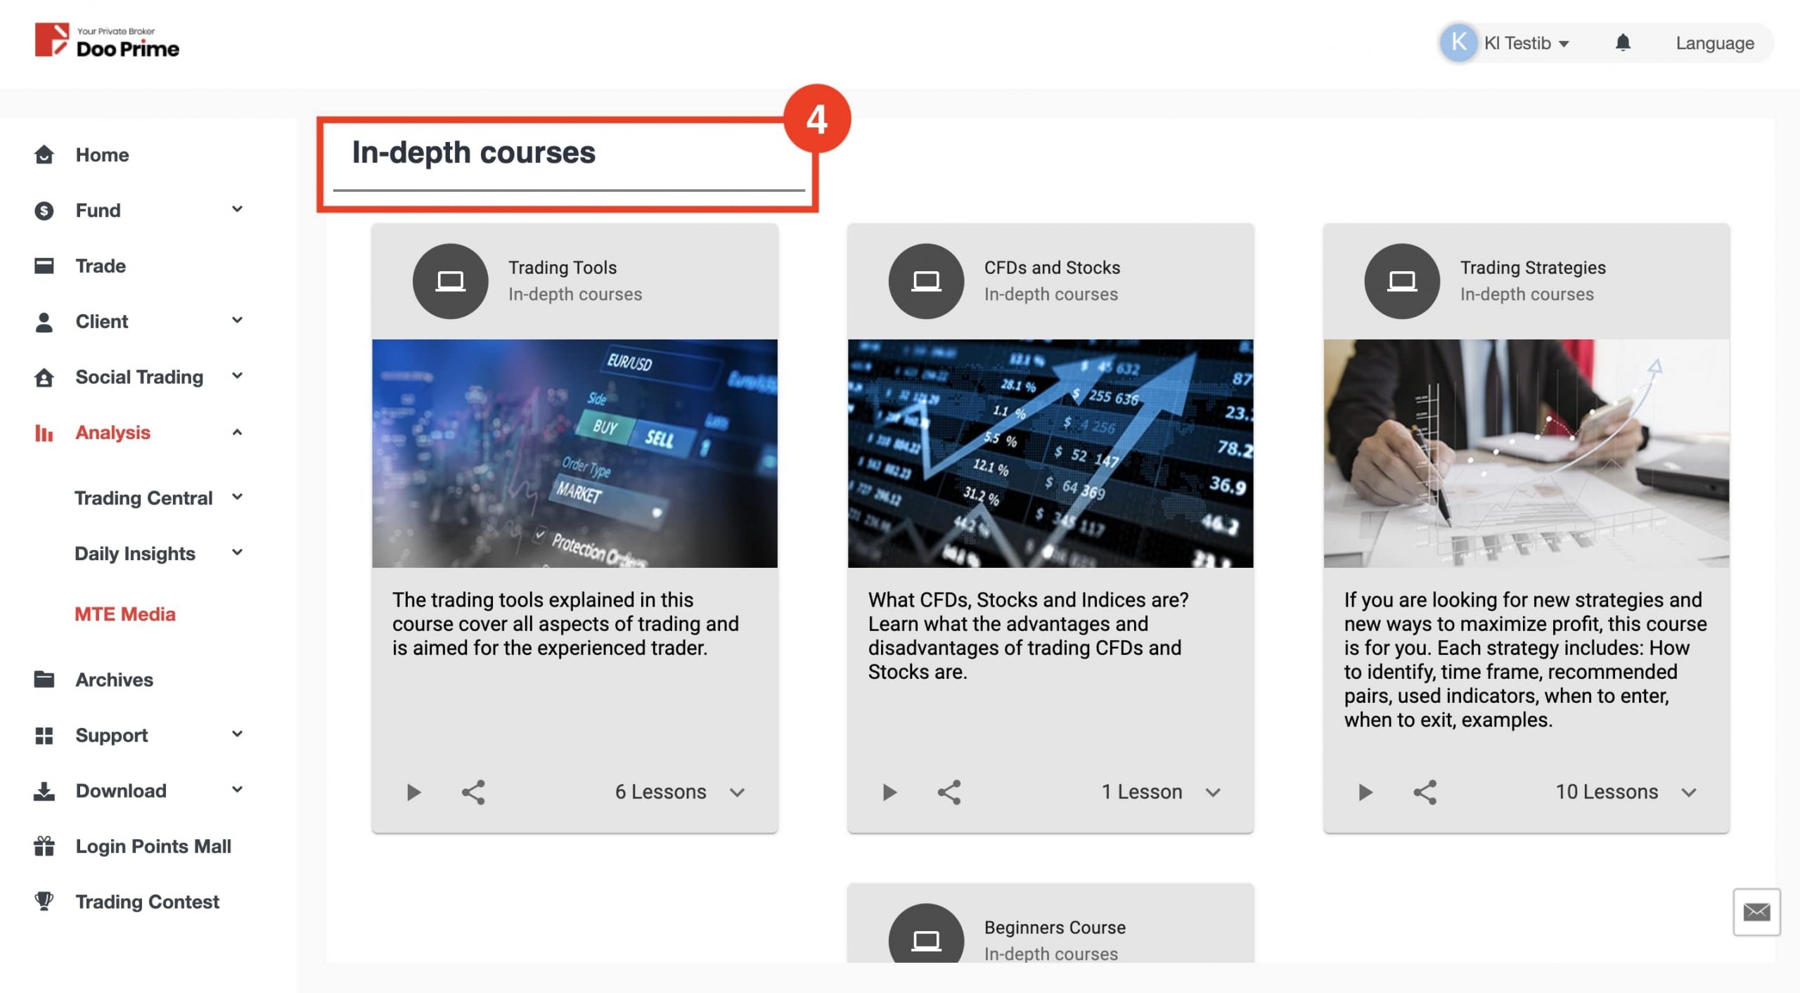Click the Trading Tools course description text
This screenshot has height=993, width=1800.
pyautogui.click(x=566, y=623)
